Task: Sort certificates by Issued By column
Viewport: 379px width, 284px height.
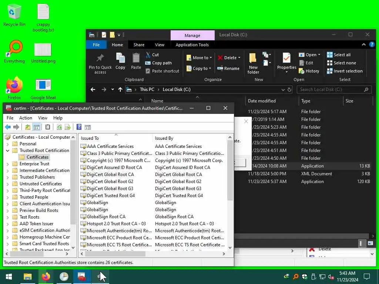Action: (190, 138)
